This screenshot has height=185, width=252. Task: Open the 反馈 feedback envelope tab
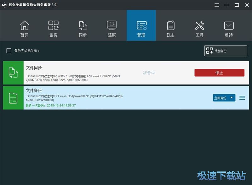(x=229, y=29)
